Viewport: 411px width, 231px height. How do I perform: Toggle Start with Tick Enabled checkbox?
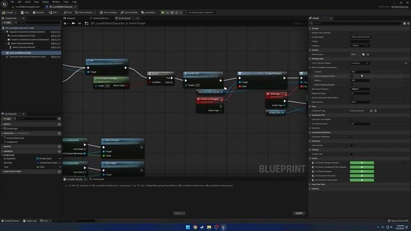pos(351,119)
